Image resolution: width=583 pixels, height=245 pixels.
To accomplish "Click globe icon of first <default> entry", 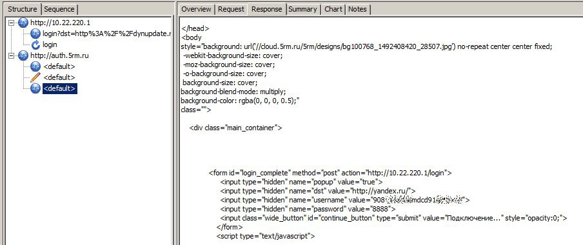I will click(35, 66).
